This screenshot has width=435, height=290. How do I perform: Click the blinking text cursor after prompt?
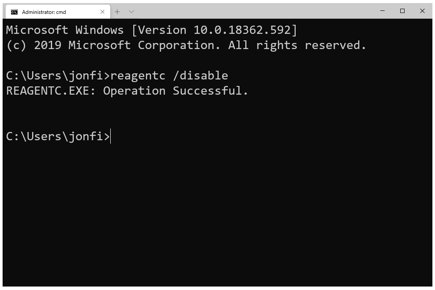pyautogui.click(x=111, y=136)
